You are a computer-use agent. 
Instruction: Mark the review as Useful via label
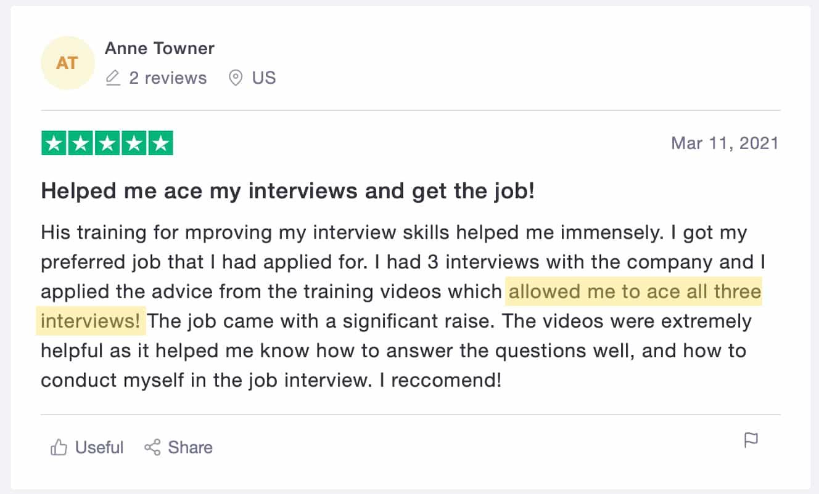[99, 447]
